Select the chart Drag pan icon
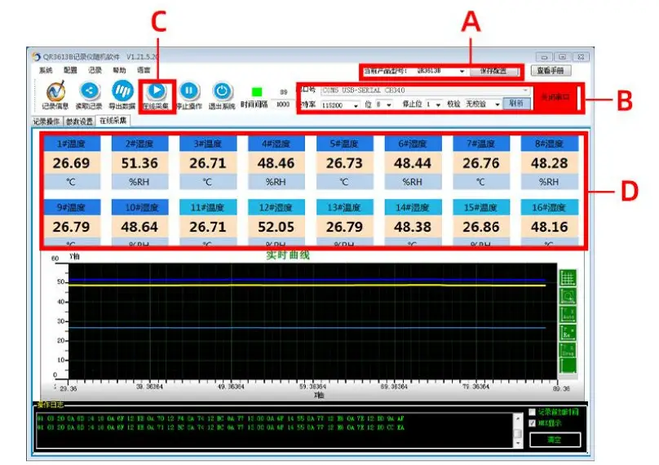The height and width of the screenshot is (465, 659). (x=568, y=350)
